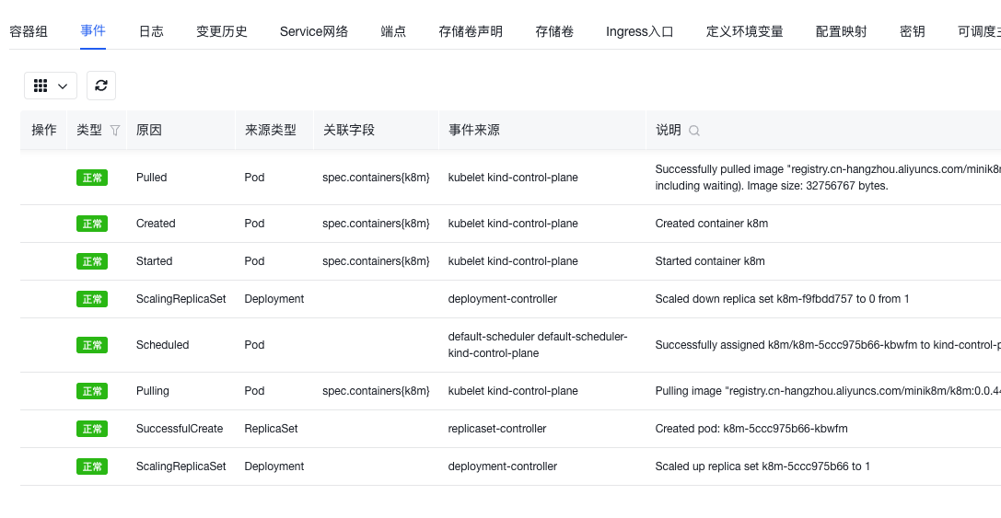Viewport: 1001px width, 518px height.
Task: Click the refresh icon button
Action: [101, 86]
